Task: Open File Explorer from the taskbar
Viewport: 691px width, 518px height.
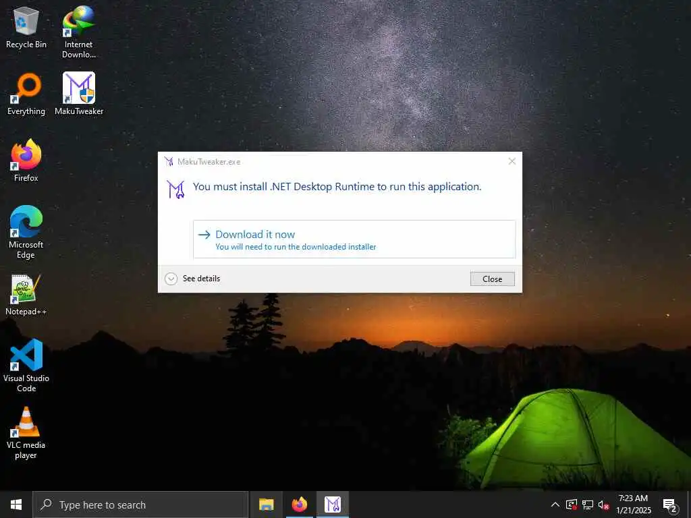Action: 266,505
